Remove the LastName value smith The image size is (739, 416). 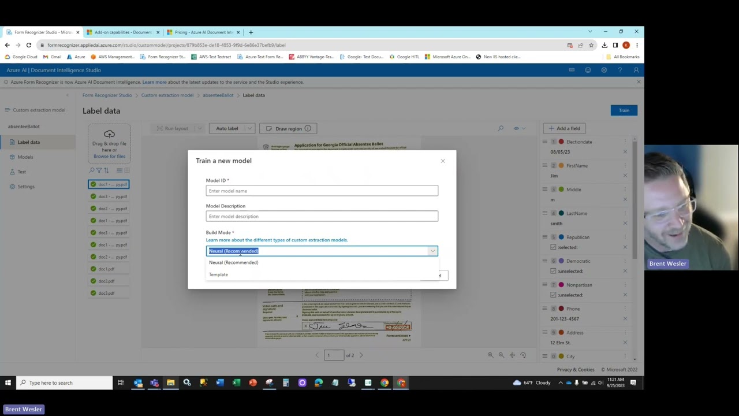[625, 223]
